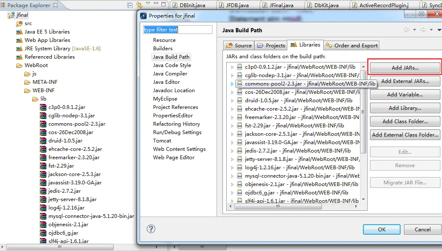This screenshot has width=442, height=251.
Task: Select Resource in properties list
Action: pyautogui.click(x=164, y=40)
